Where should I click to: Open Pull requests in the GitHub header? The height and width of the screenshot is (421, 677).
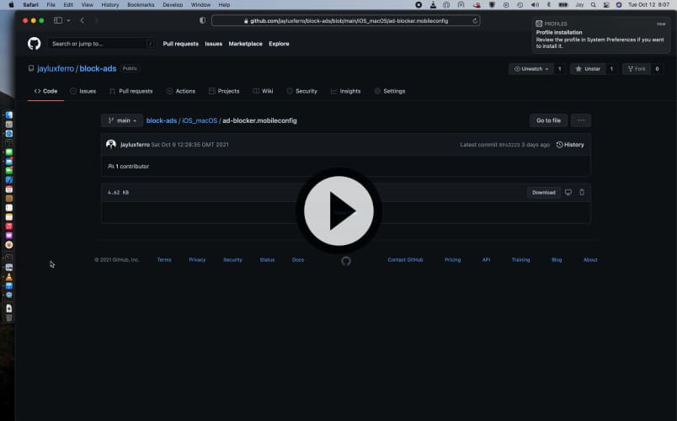click(x=180, y=44)
